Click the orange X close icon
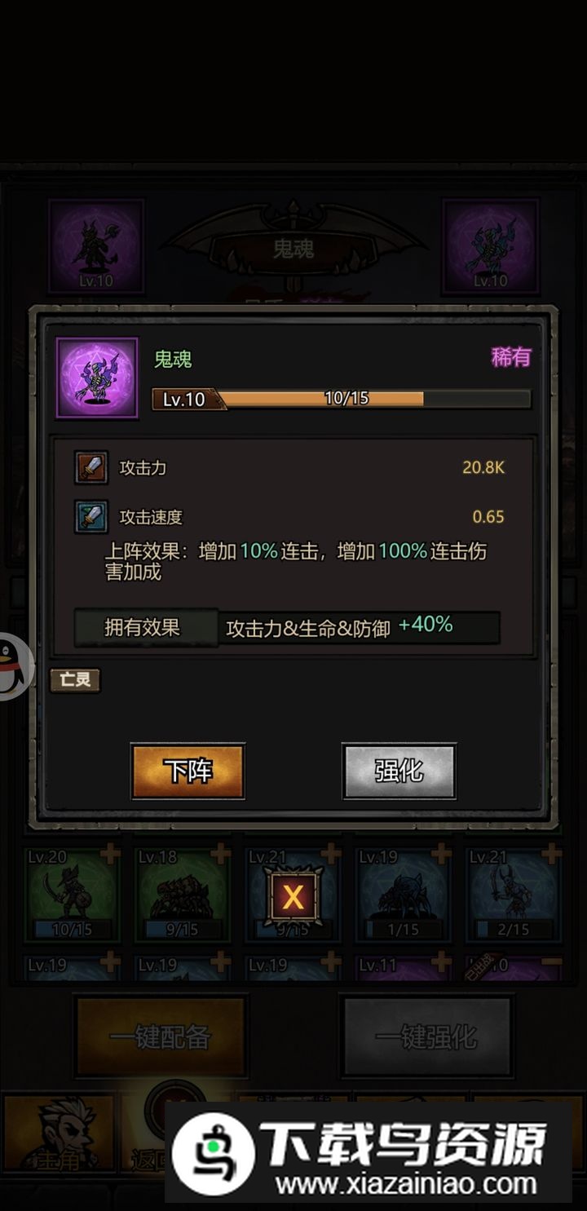Viewport: 587px width, 1211px height. [293, 898]
